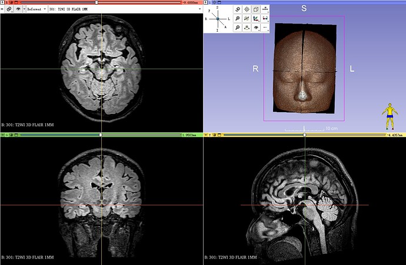
Task: Open Reformat orientation dropdown
Action: [x=36, y=9]
